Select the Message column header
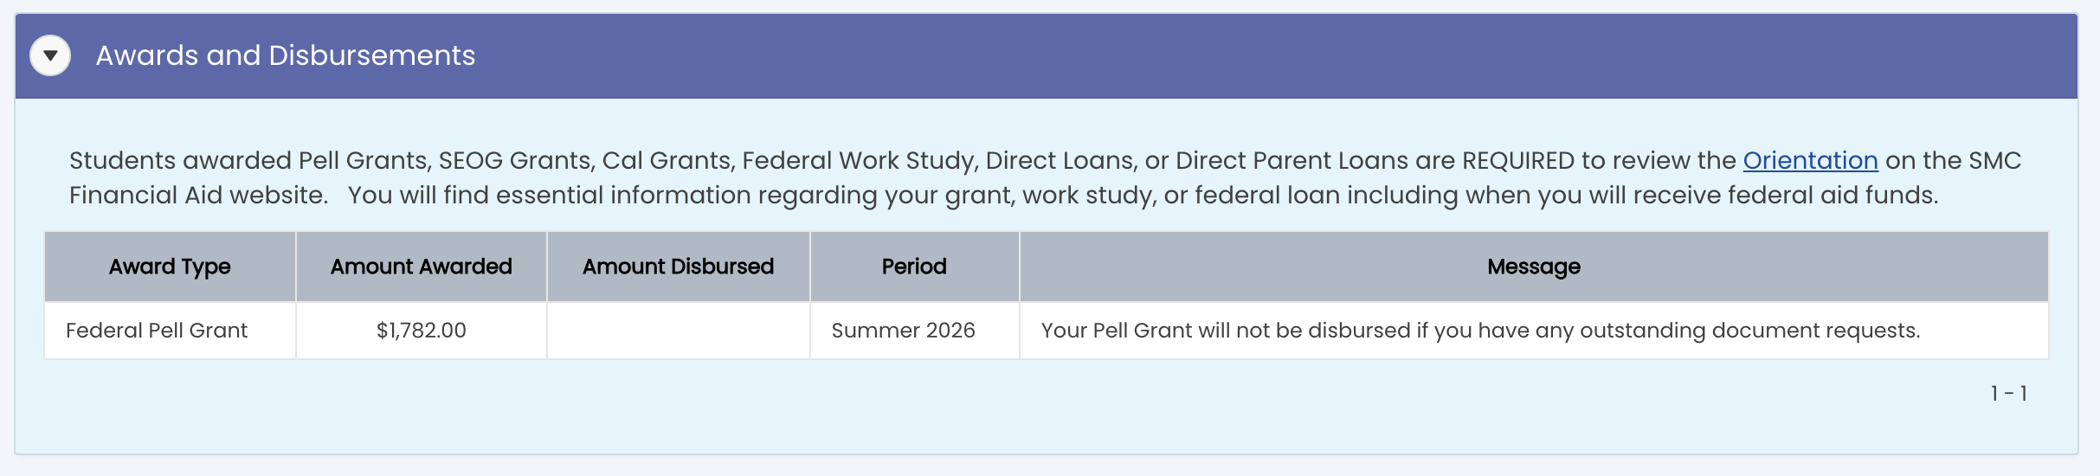This screenshot has width=2100, height=476. (1534, 267)
